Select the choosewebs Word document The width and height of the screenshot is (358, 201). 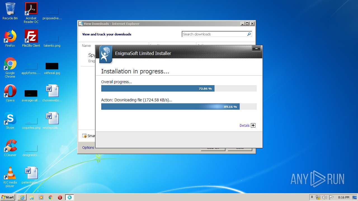[x=52, y=93]
